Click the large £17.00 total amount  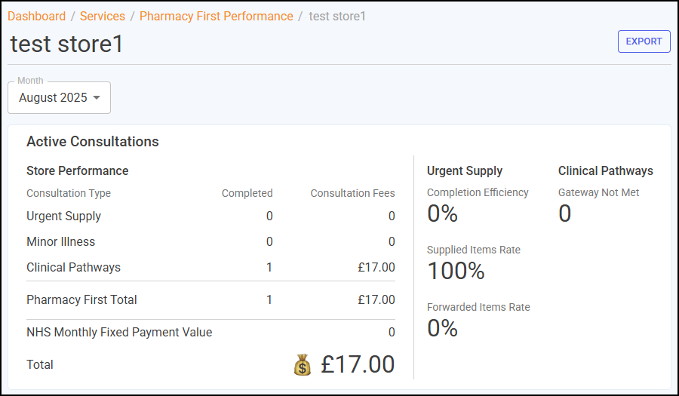tap(358, 364)
